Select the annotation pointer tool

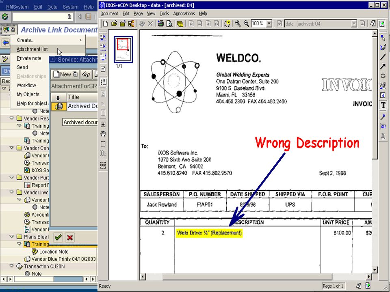pyautogui.click(x=383, y=38)
